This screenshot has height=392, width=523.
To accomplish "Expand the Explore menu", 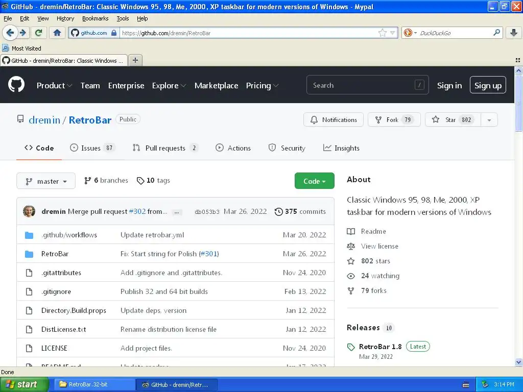I will pyautogui.click(x=169, y=86).
